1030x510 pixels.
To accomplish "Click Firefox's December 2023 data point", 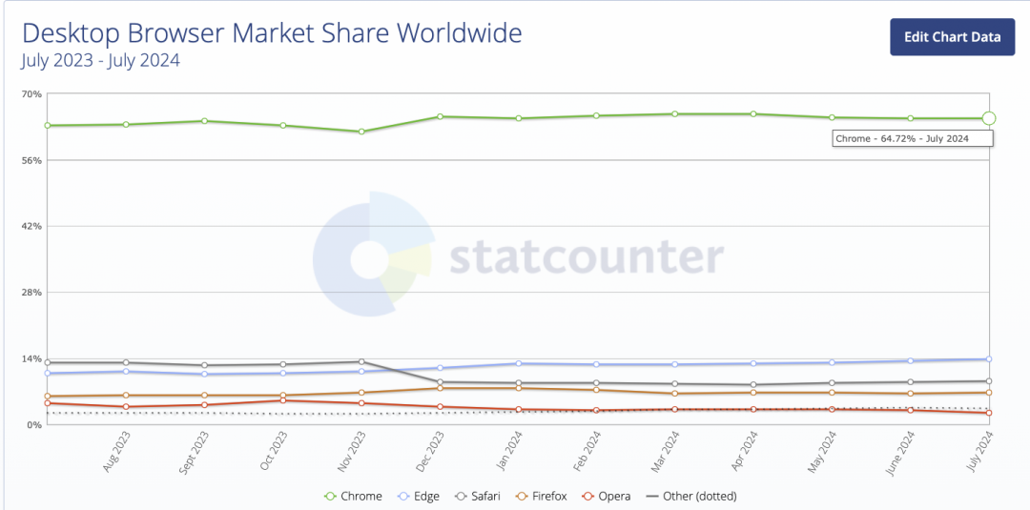I will 440,388.
